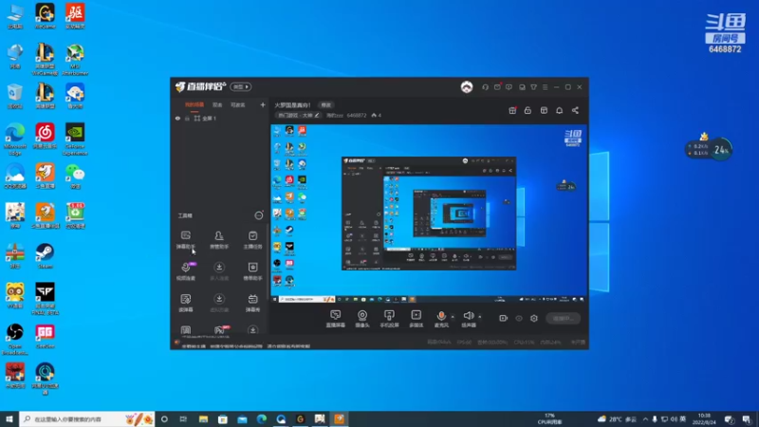
Task: Open the WeChat desktop icon
Action: coord(75,176)
